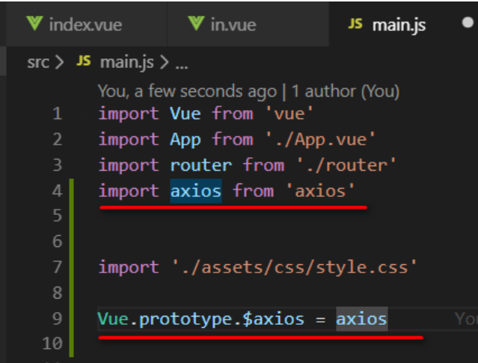Click the highlighted axios identifier on line 4
This screenshot has width=478, height=363.
pyautogui.click(x=196, y=191)
